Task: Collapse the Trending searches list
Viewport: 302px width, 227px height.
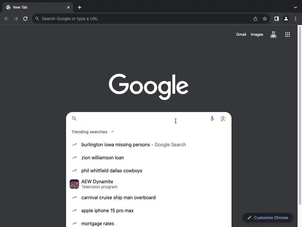Action: point(113,132)
